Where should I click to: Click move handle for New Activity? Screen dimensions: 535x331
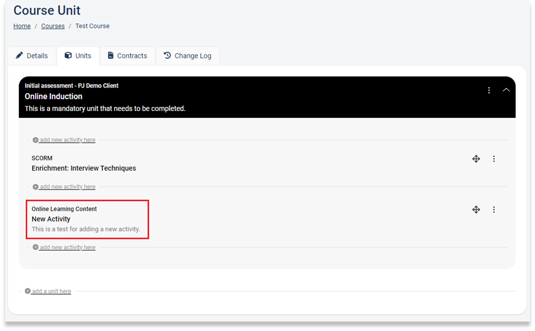click(x=476, y=210)
